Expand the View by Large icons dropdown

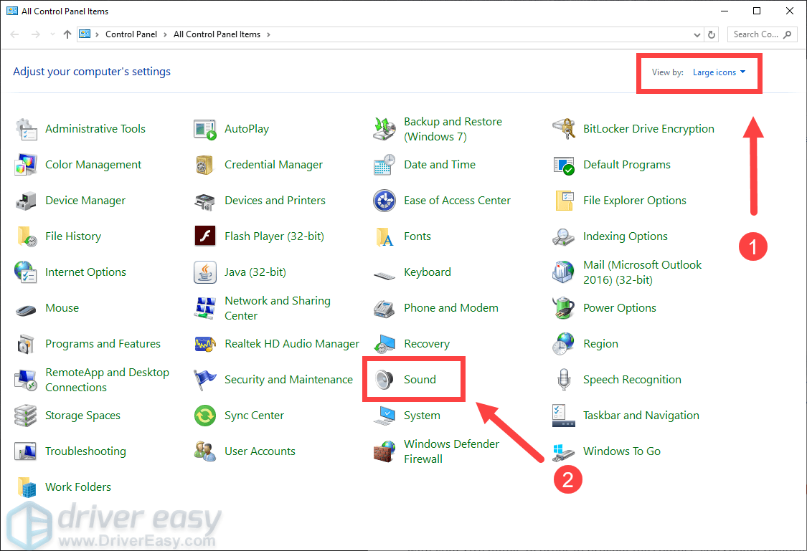(x=719, y=72)
